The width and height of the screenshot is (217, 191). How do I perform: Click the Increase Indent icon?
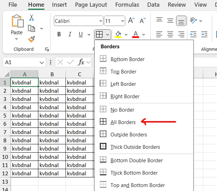click(x=204, y=34)
